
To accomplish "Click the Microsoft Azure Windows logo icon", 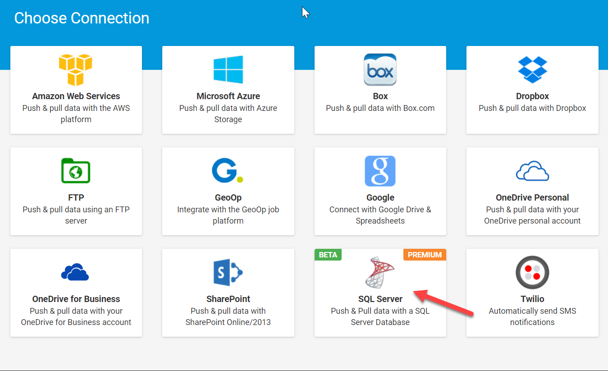I will pos(228,69).
